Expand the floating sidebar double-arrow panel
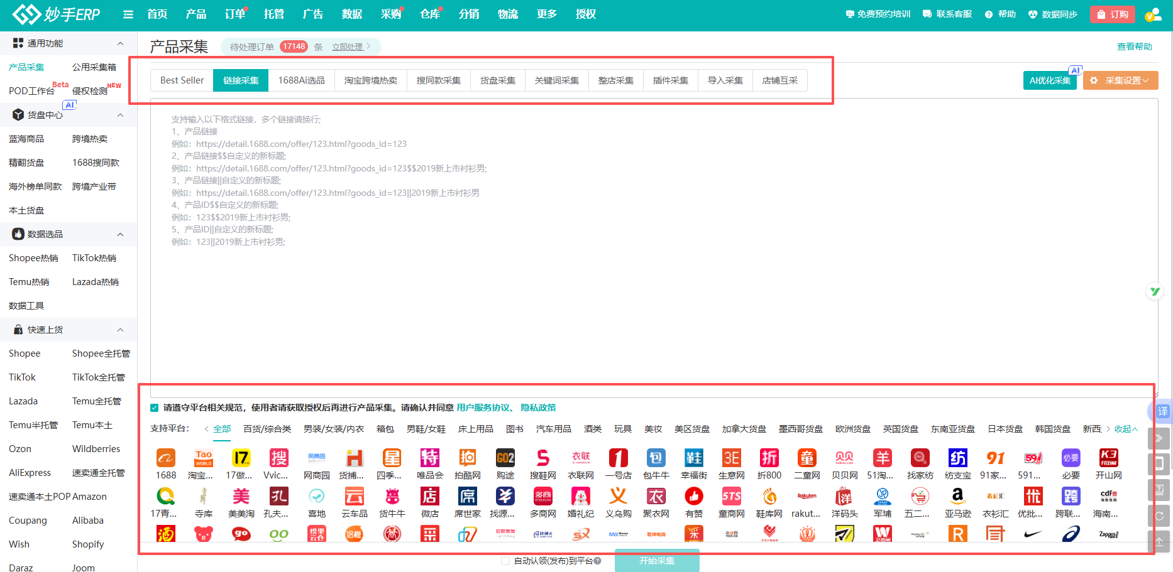This screenshot has width=1173, height=572. click(1160, 438)
